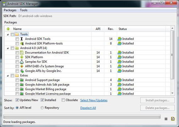Click the ARM EABI v7a System Image icon

[x=22, y=66]
